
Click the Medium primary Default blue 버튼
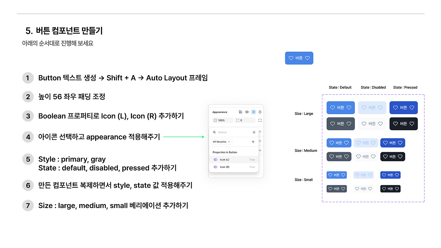pos(339,143)
